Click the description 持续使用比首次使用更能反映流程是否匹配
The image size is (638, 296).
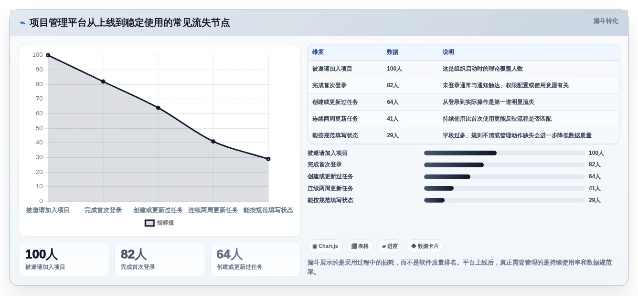(x=497, y=119)
